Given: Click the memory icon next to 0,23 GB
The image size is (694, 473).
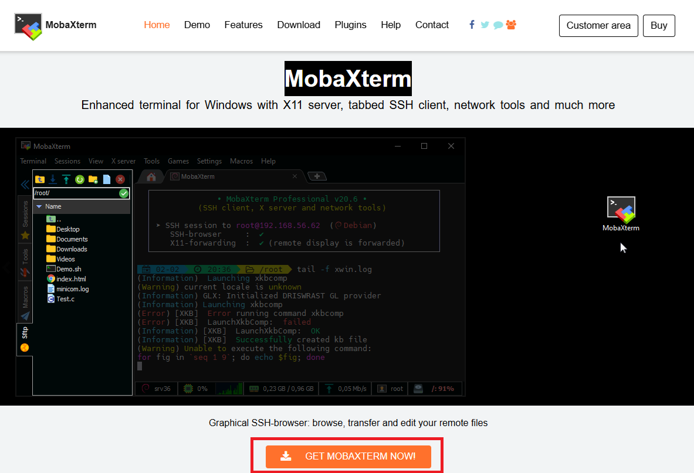Looking at the screenshot, I should pos(253,389).
